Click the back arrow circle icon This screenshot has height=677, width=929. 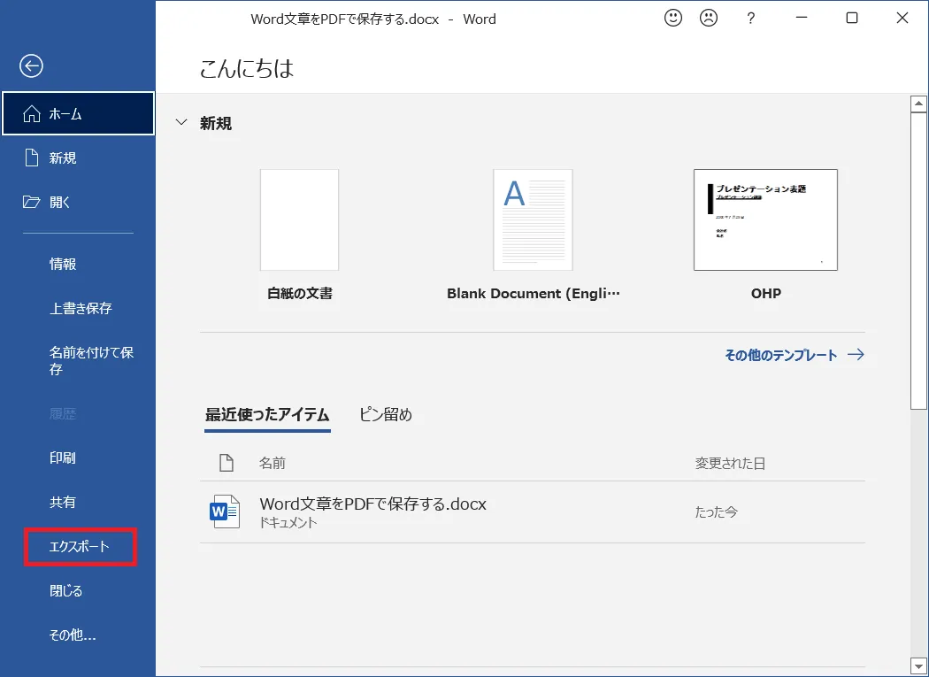[x=31, y=65]
